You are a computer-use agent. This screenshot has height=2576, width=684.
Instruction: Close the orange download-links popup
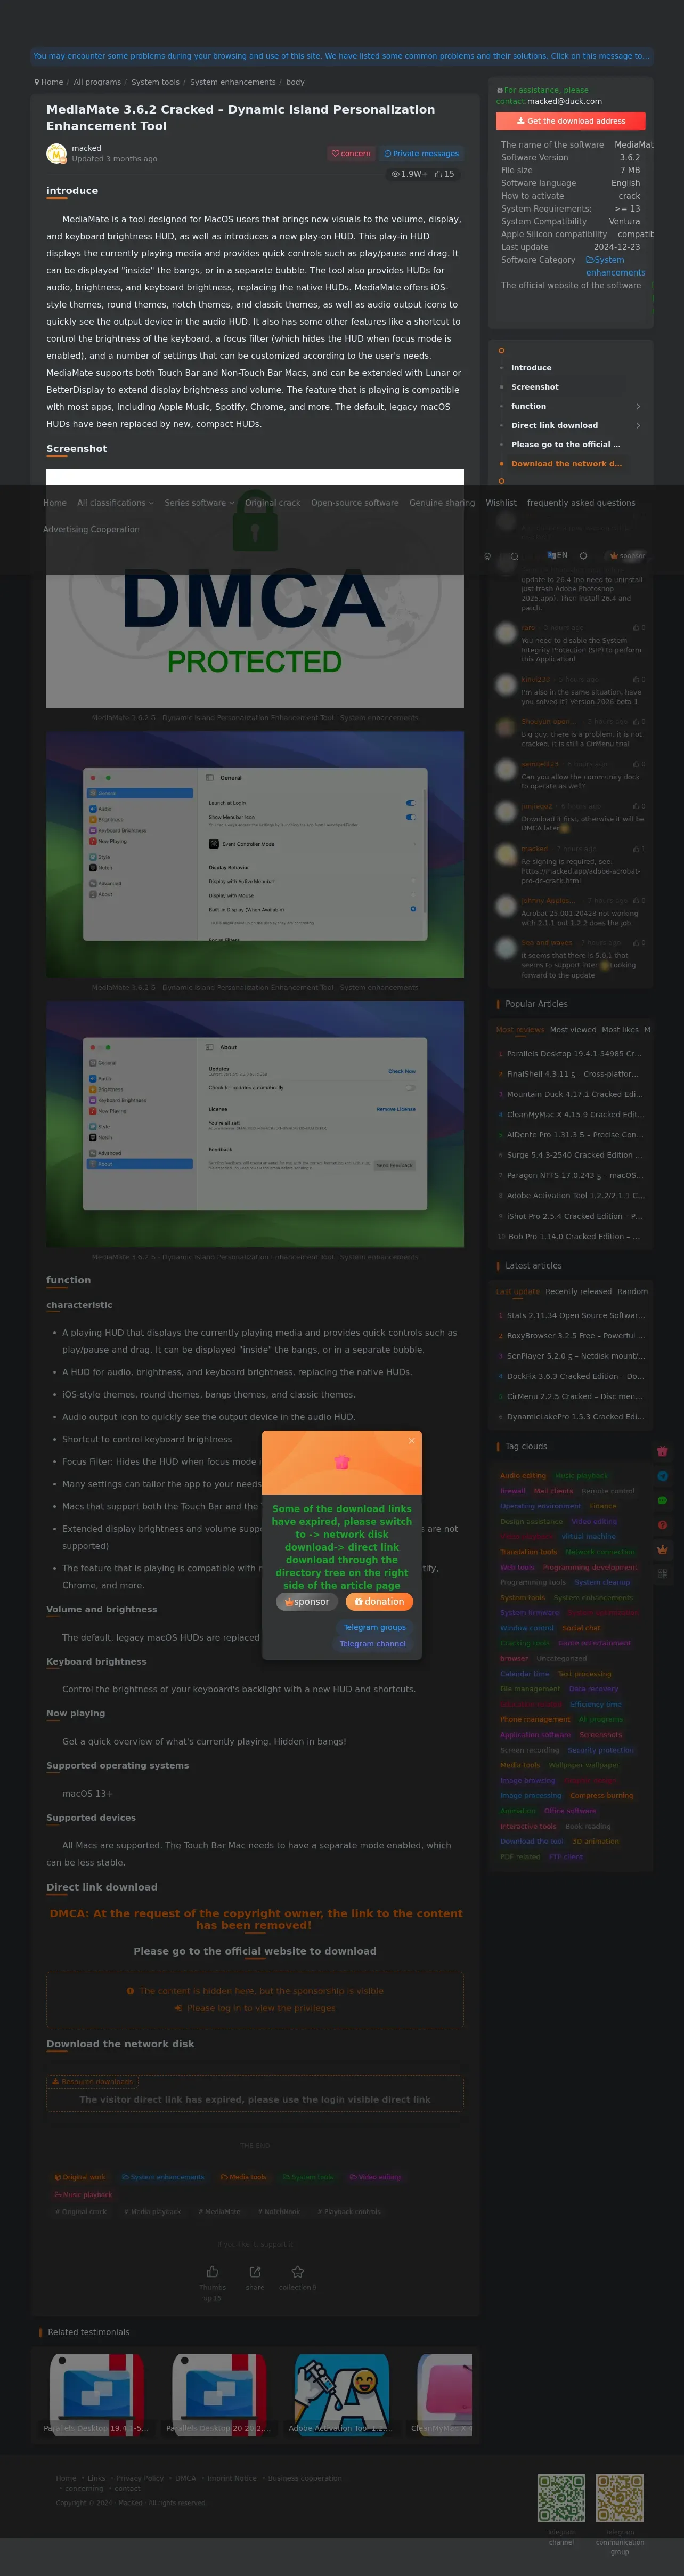point(411,1440)
